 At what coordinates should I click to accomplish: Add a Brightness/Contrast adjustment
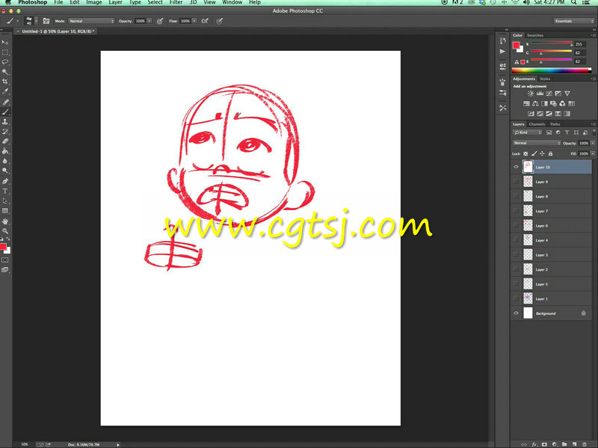531,93
